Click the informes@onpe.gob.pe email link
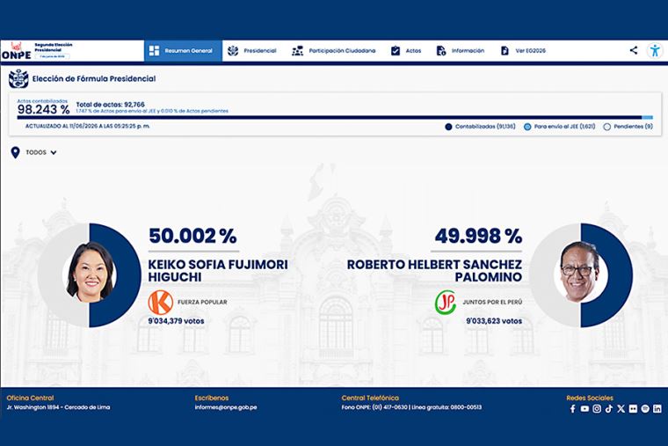 (x=226, y=407)
